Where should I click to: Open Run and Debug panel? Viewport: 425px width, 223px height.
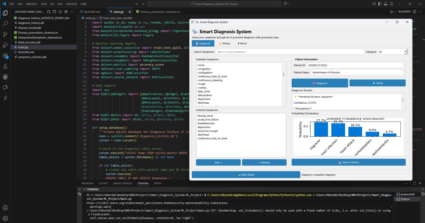point(5,45)
